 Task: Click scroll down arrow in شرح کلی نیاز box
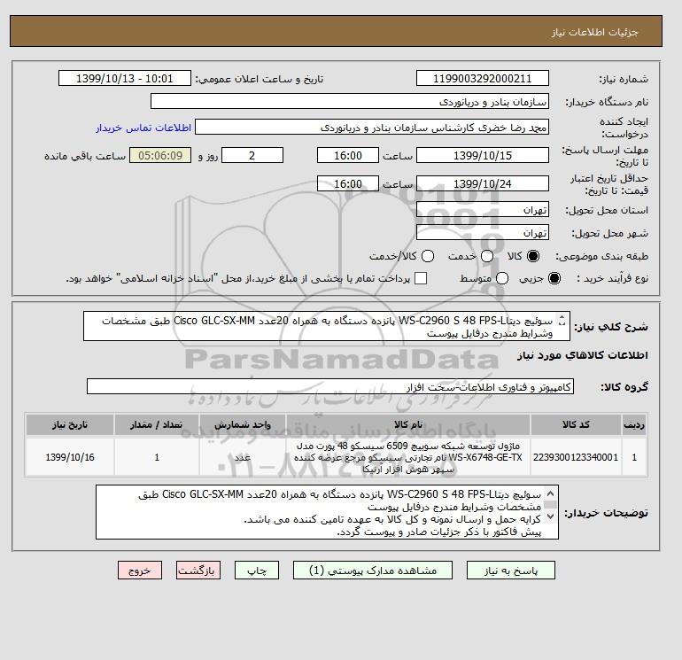[562, 323]
